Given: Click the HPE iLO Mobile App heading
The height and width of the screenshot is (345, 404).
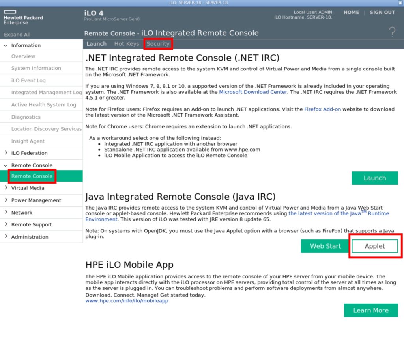Looking at the screenshot, I should 129,265.
